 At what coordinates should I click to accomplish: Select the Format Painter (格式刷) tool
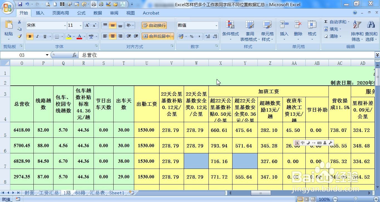click(19, 36)
